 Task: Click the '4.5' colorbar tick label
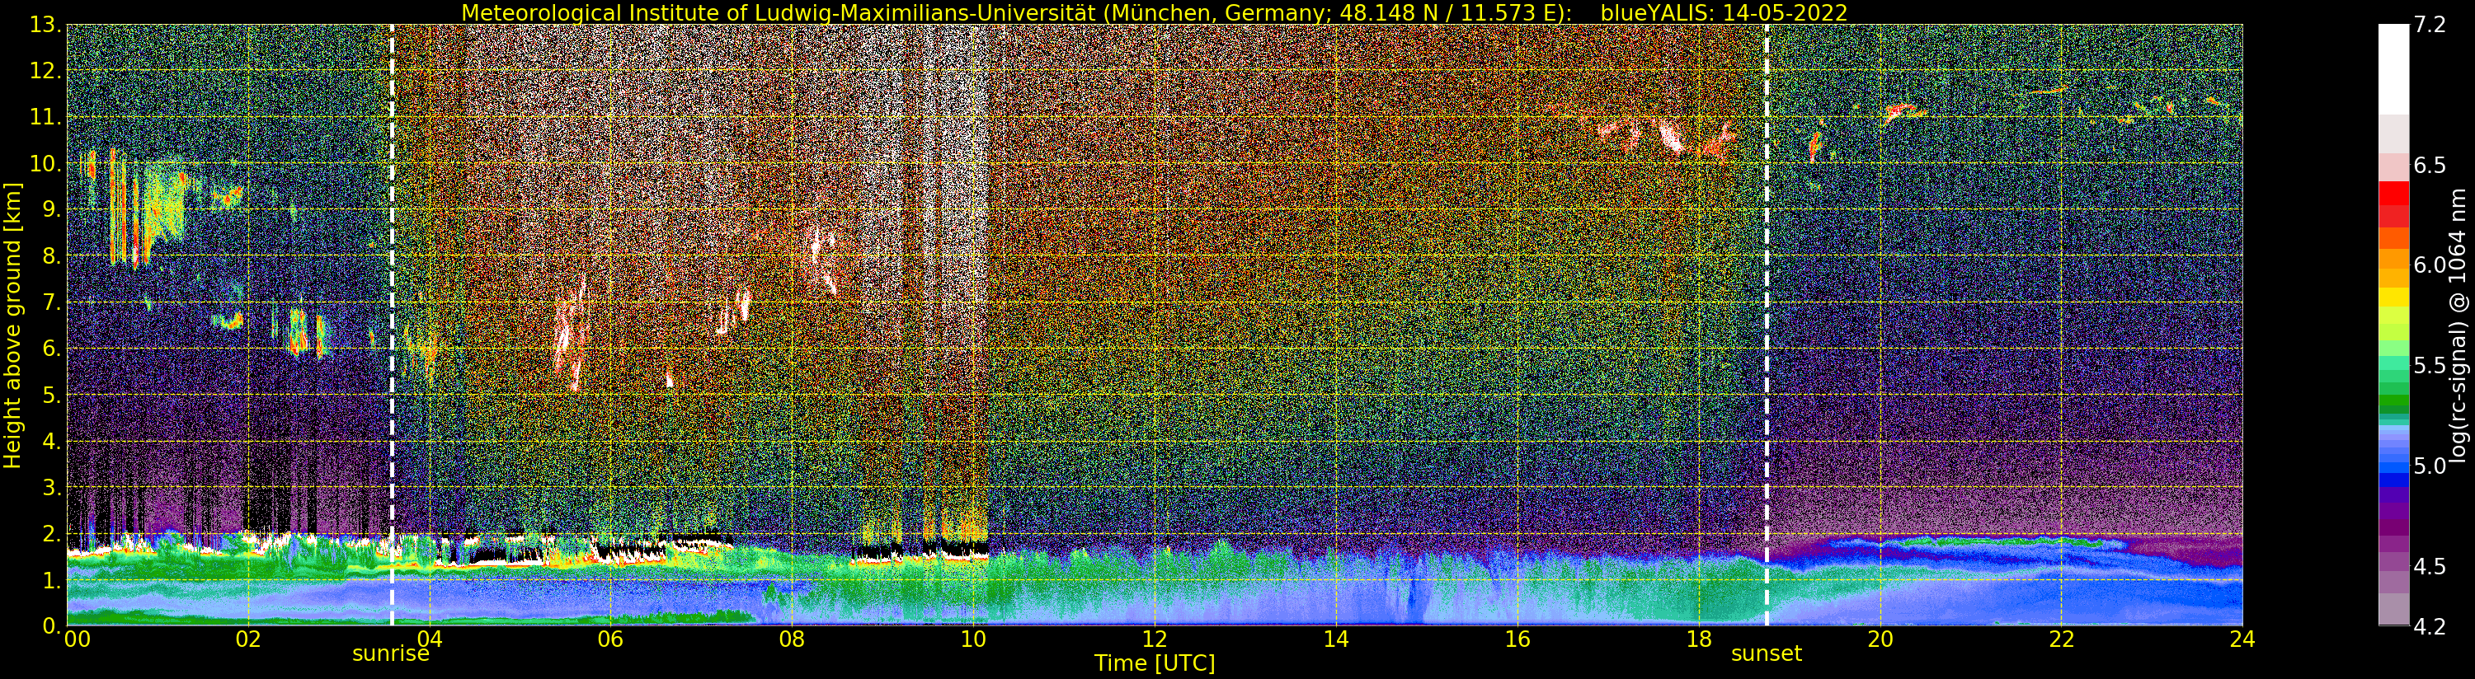coord(2429,567)
